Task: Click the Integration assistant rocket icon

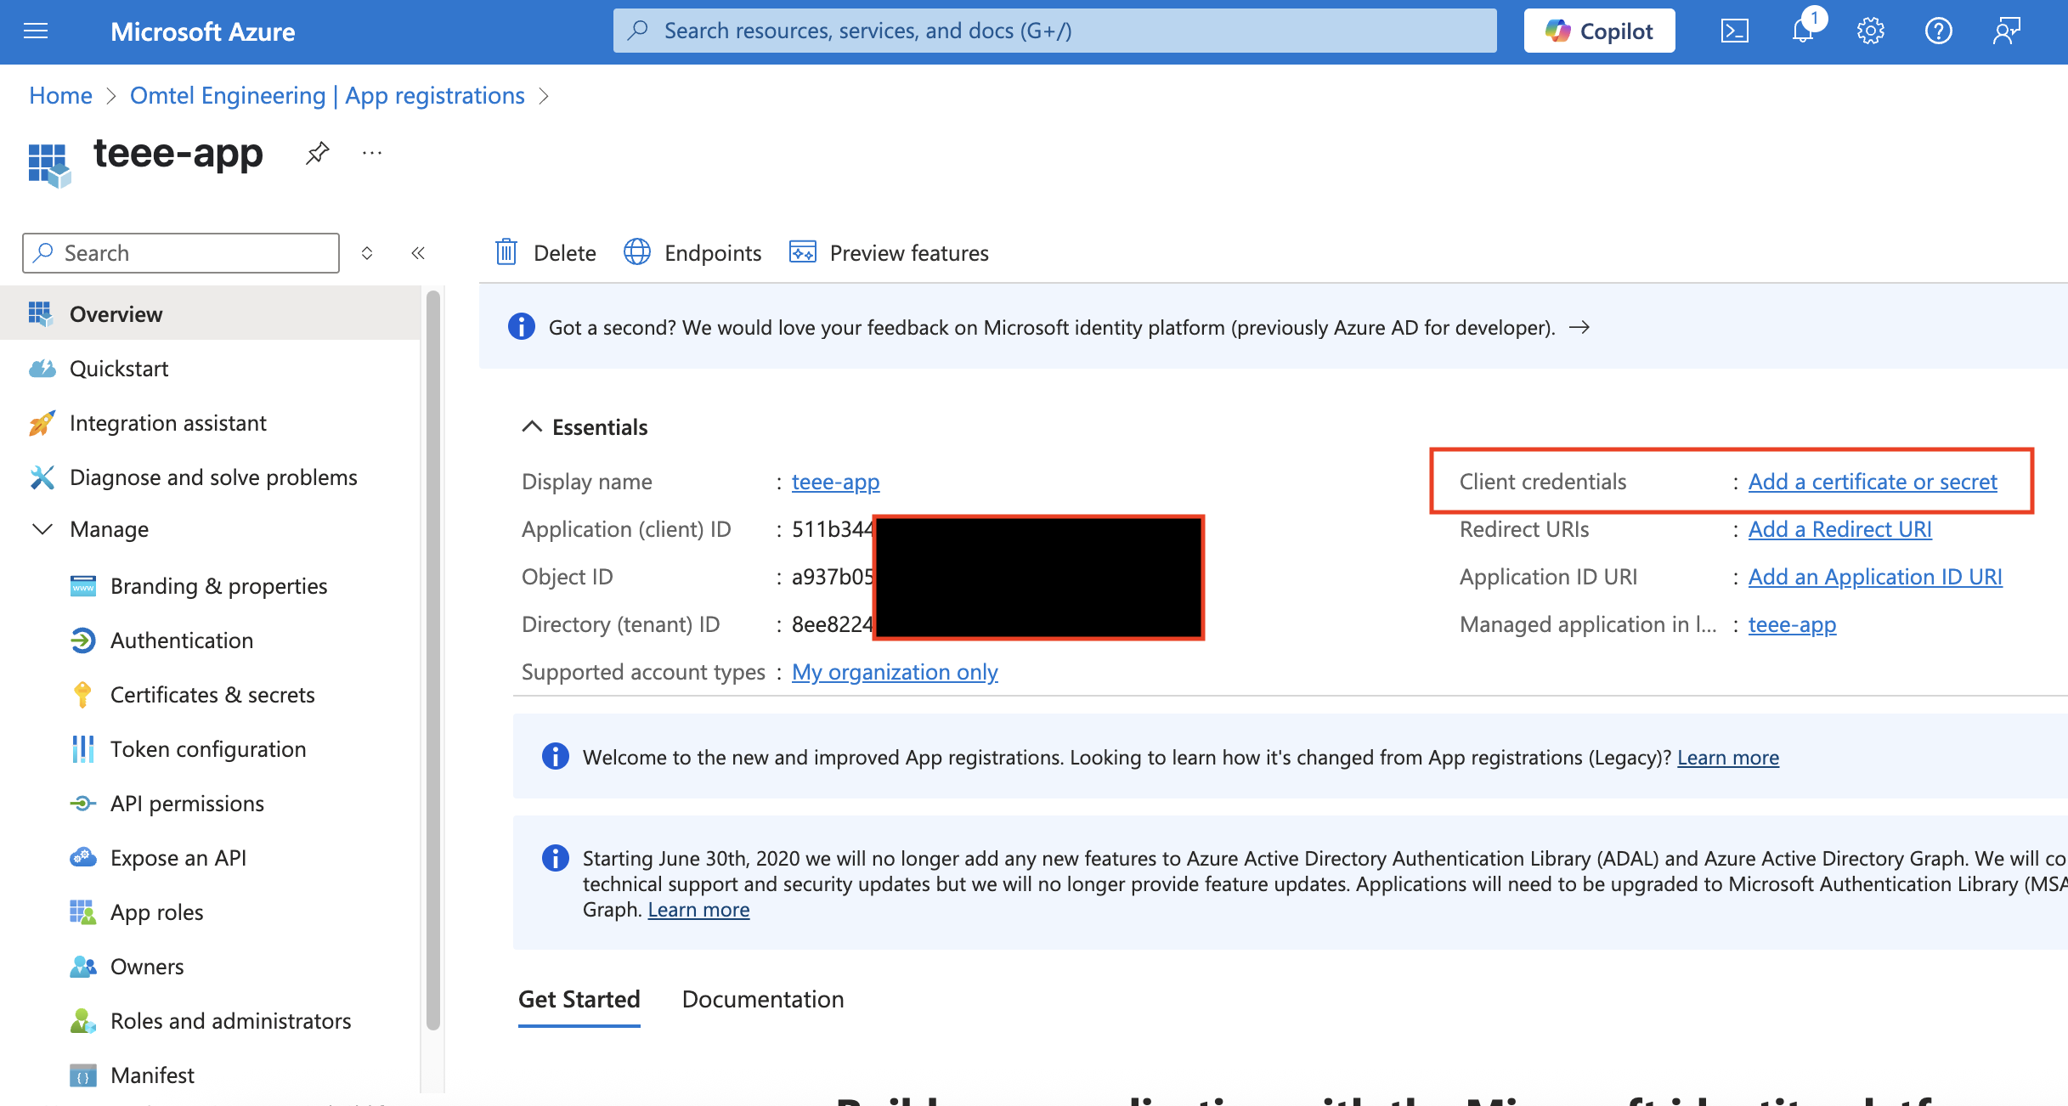Action: click(x=42, y=423)
